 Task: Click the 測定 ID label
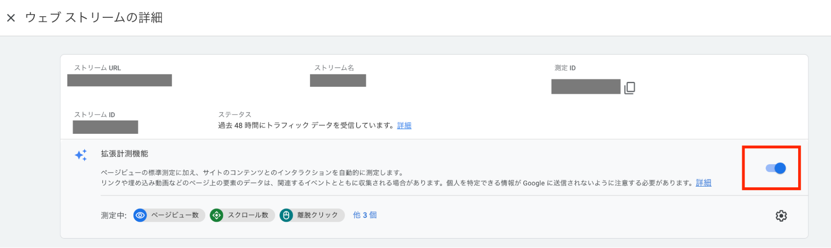[x=565, y=68]
